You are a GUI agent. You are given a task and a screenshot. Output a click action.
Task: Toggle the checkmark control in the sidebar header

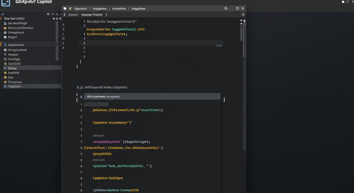click(52, 14)
